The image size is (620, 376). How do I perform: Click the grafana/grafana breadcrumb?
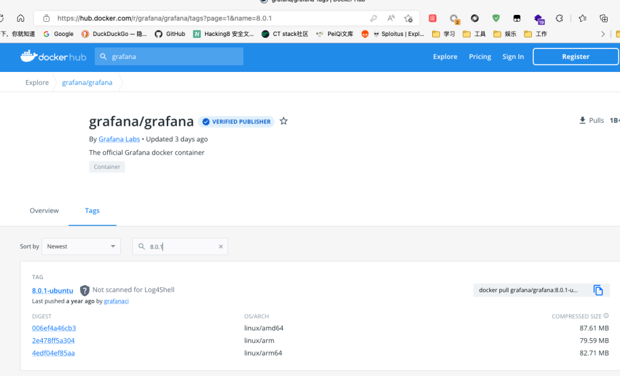[x=87, y=83]
